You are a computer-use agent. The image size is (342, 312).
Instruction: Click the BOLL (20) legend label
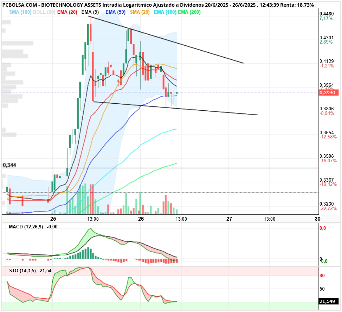(x=44, y=12)
